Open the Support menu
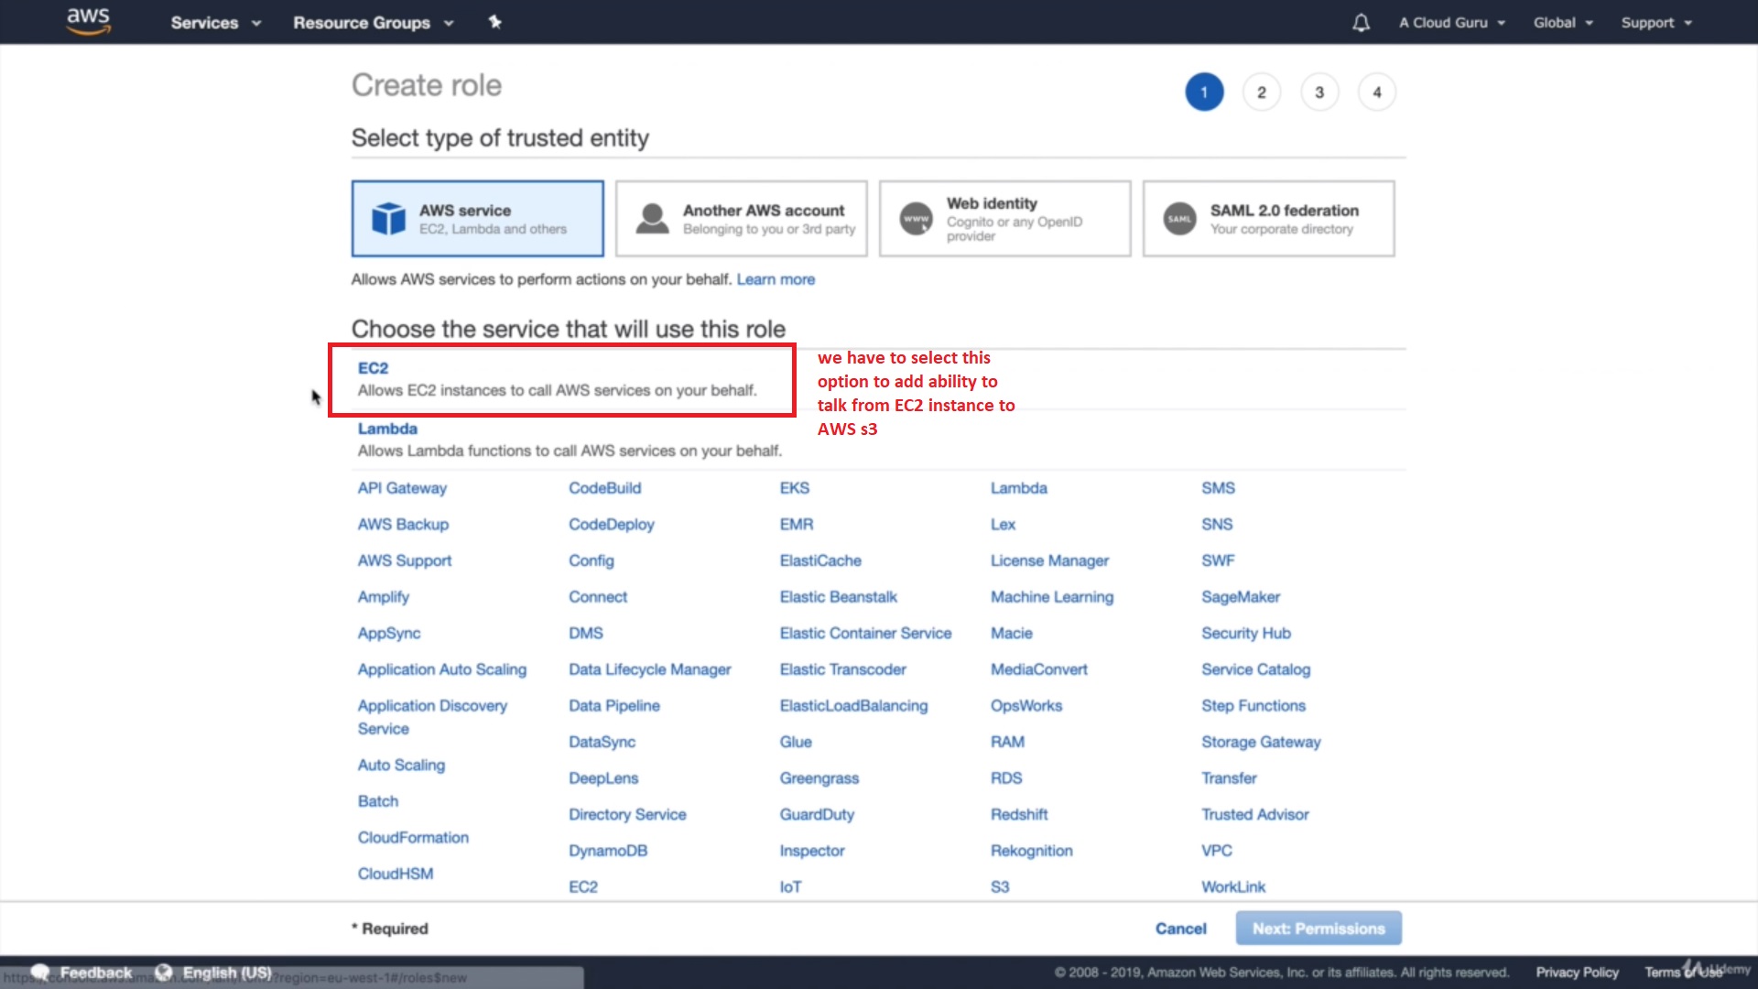Screen dimensions: 1758x989 [x=1655, y=23]
